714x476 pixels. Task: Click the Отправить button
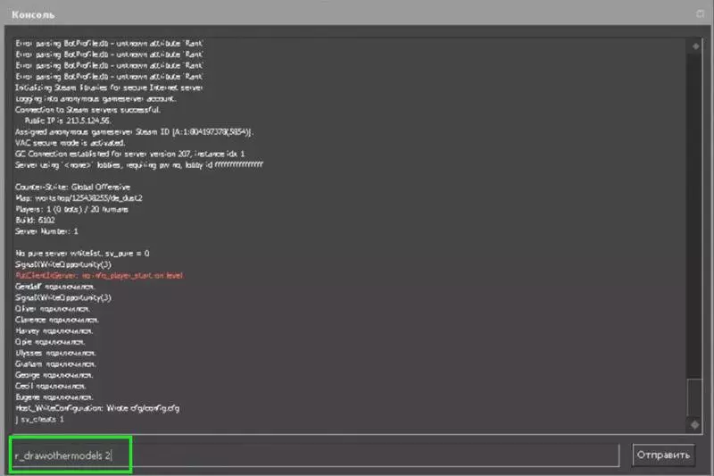(x=663, y=455)
